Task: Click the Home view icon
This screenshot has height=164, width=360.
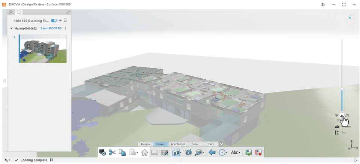Action: (145, 152)
